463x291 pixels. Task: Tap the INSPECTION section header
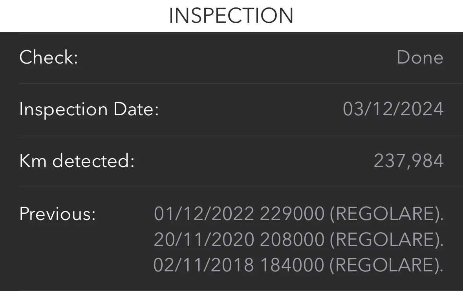tap(231, 16)
